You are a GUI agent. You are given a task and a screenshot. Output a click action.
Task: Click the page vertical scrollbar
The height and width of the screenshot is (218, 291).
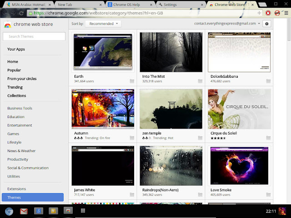point(289,30)
